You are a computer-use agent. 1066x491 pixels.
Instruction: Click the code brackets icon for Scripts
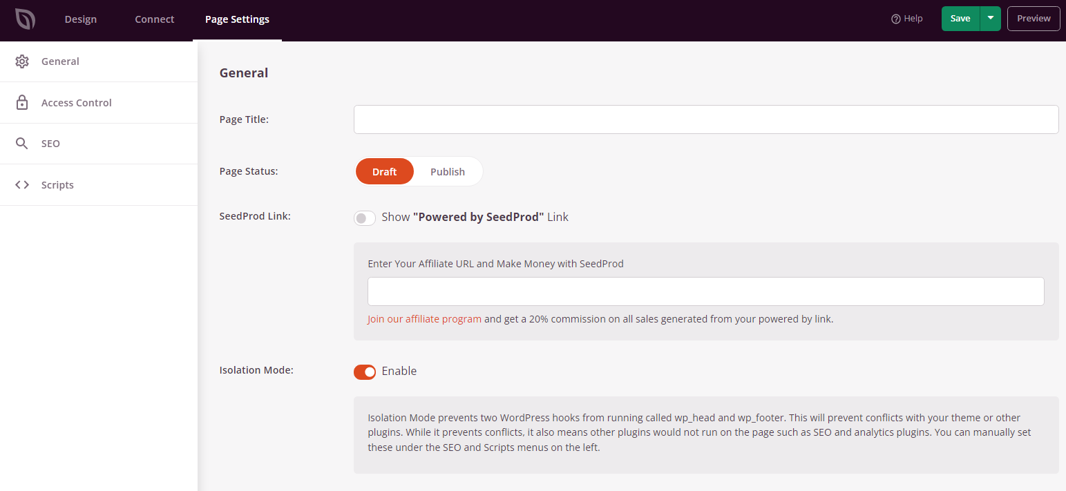[x=21, y=184]
